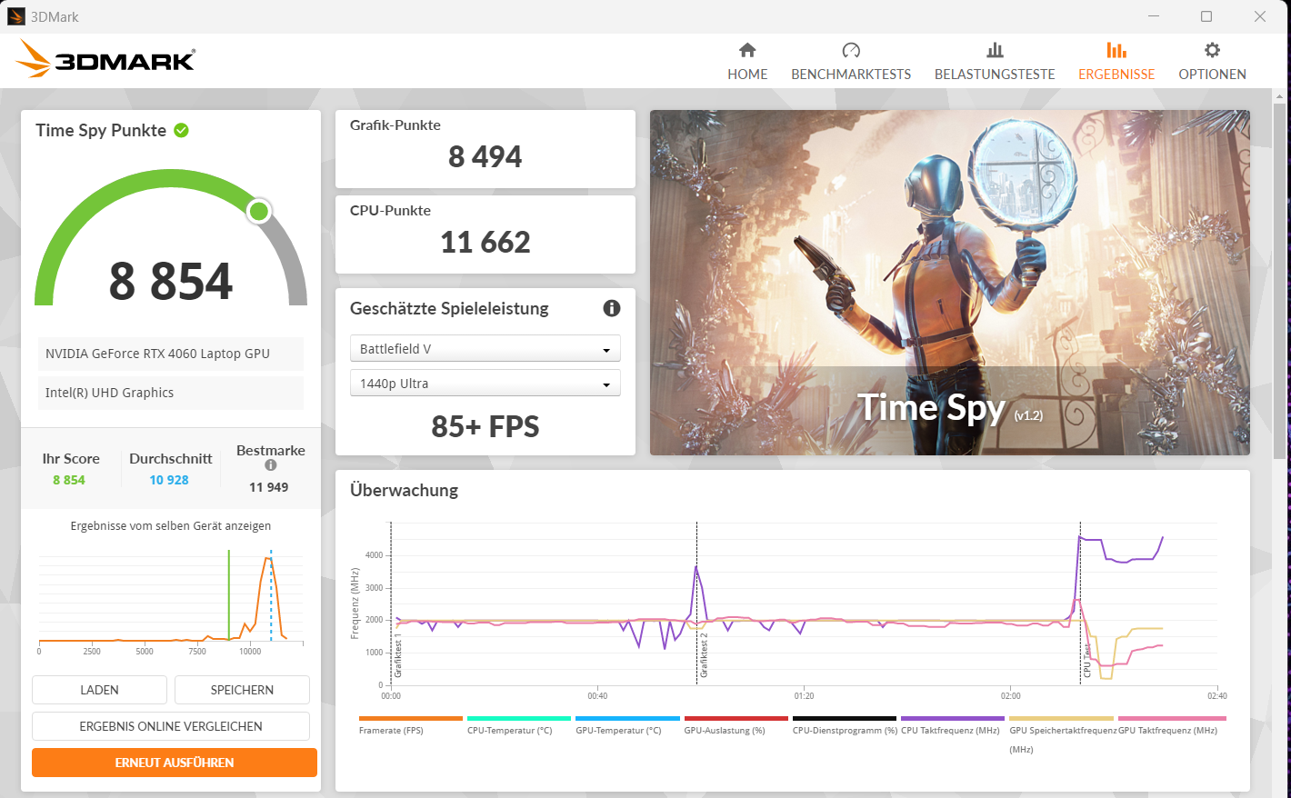Toggle the CPU Taktfrequenz purple legend swatch
The image size is (1291, 798).
pos(953,718)
